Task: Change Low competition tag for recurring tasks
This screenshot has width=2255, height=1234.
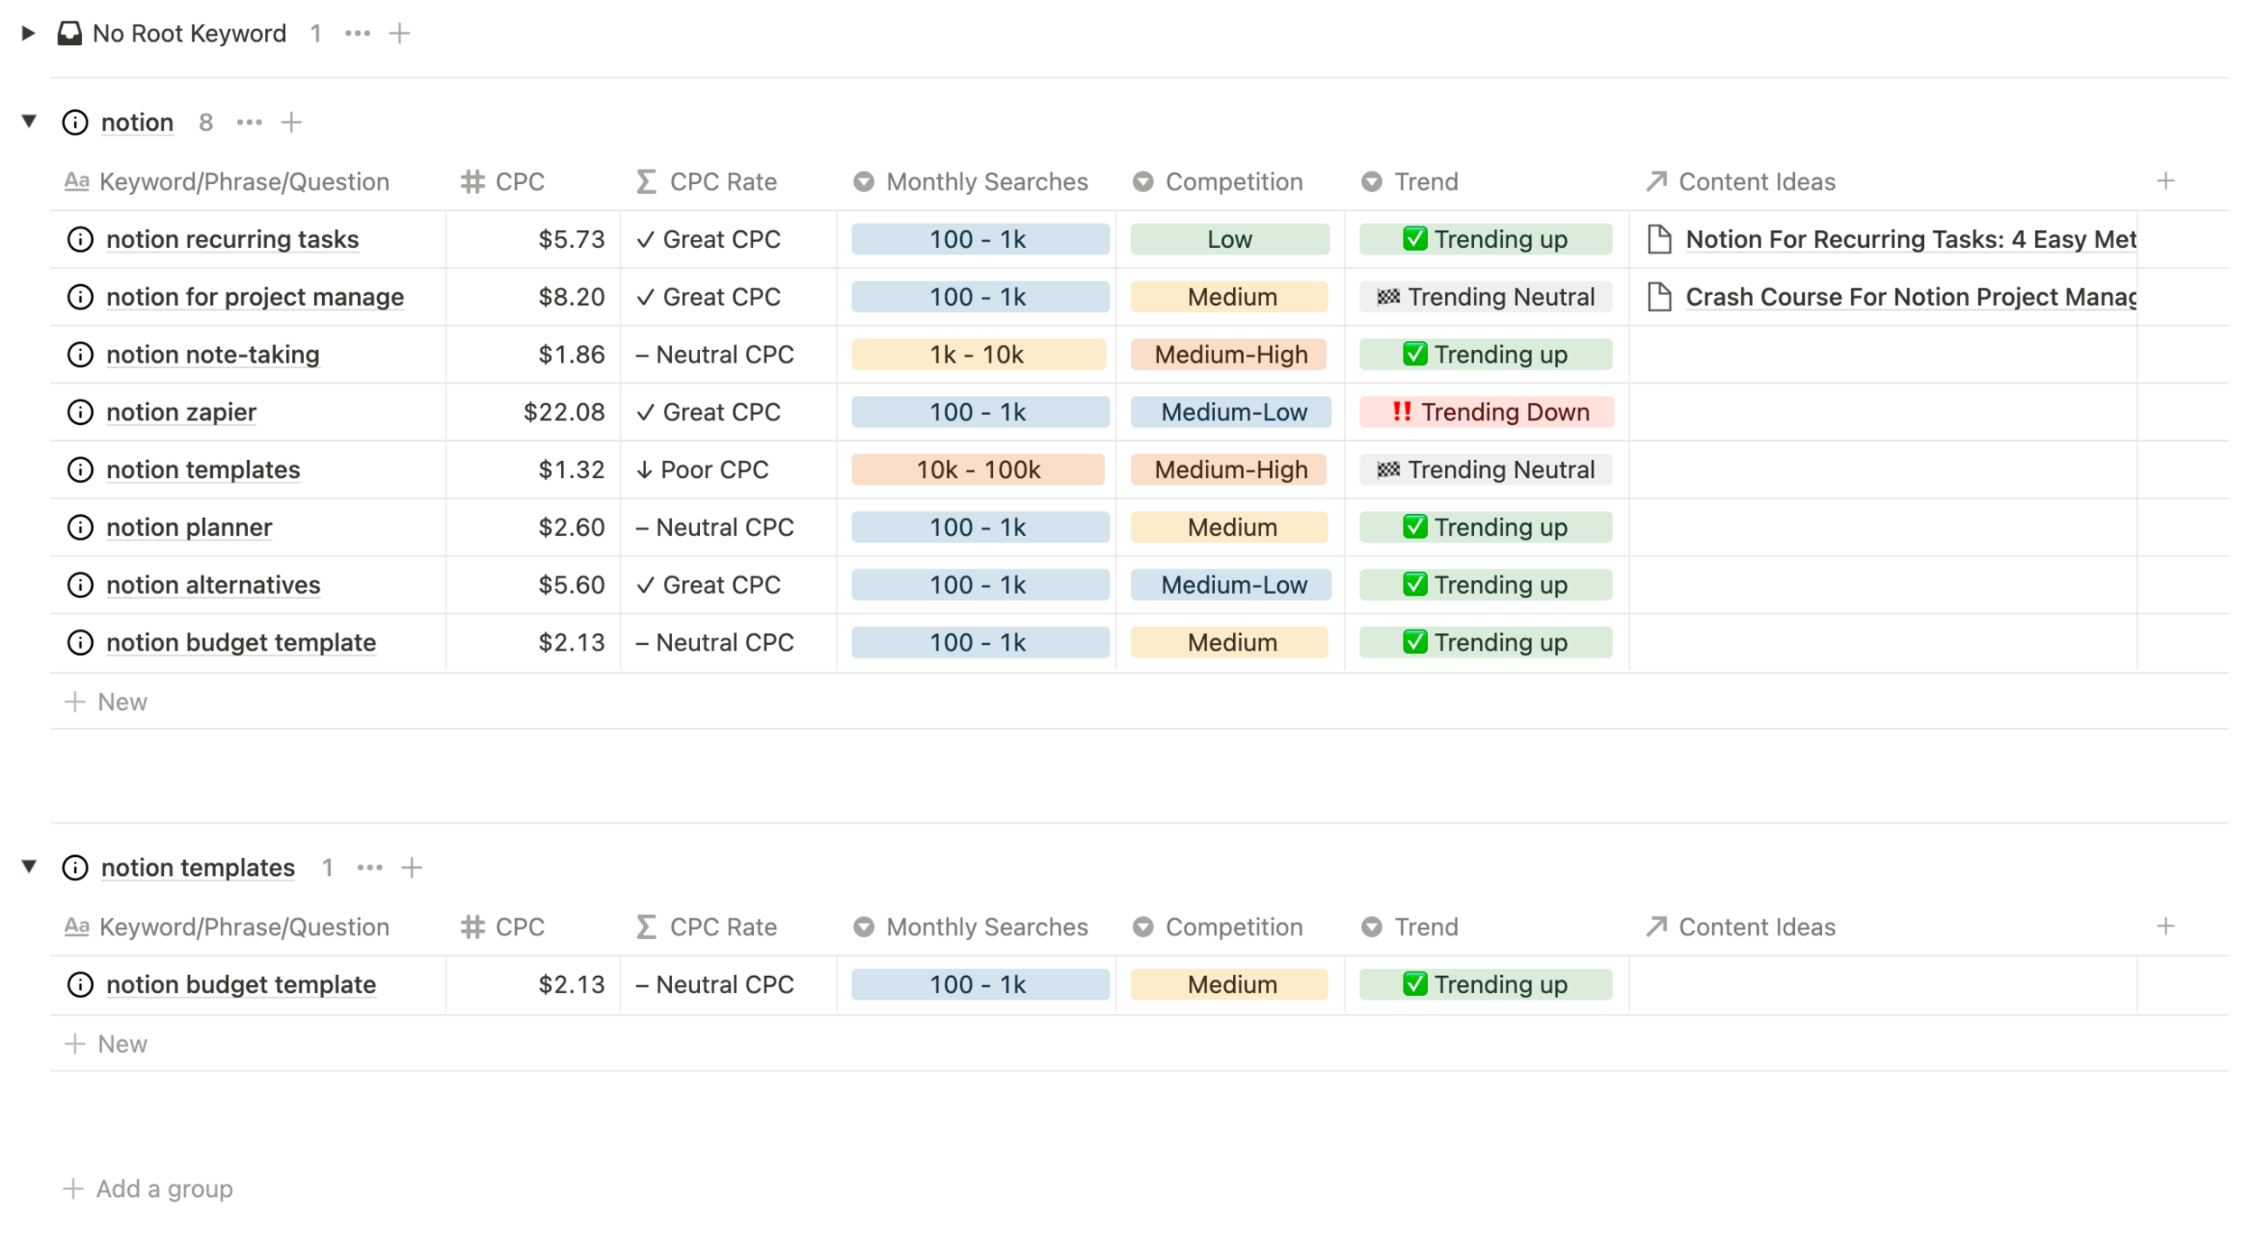Action: click(1229, 239)
